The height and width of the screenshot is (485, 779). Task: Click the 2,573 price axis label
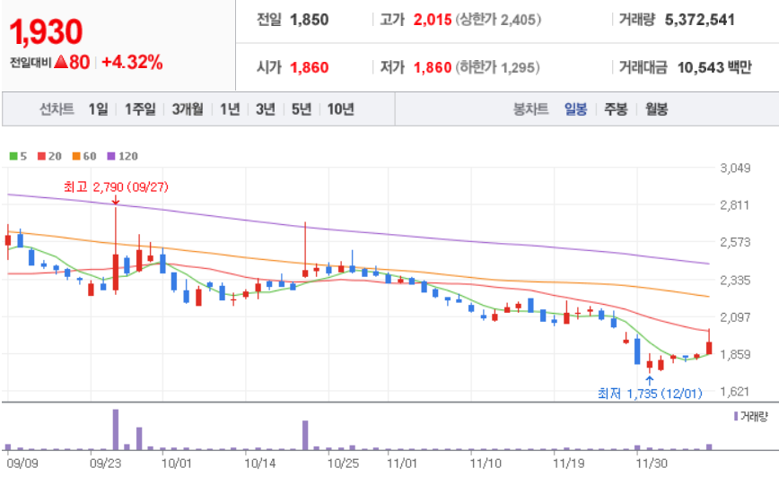[x=735, y=242]
